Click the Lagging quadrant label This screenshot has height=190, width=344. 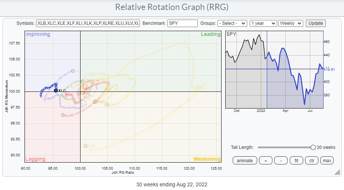35,159
